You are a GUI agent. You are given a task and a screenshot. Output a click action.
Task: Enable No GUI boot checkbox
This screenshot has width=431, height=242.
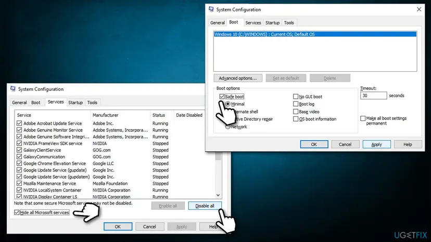click(296, 97)
